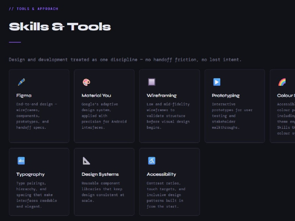Select the Figma card title

24,95
